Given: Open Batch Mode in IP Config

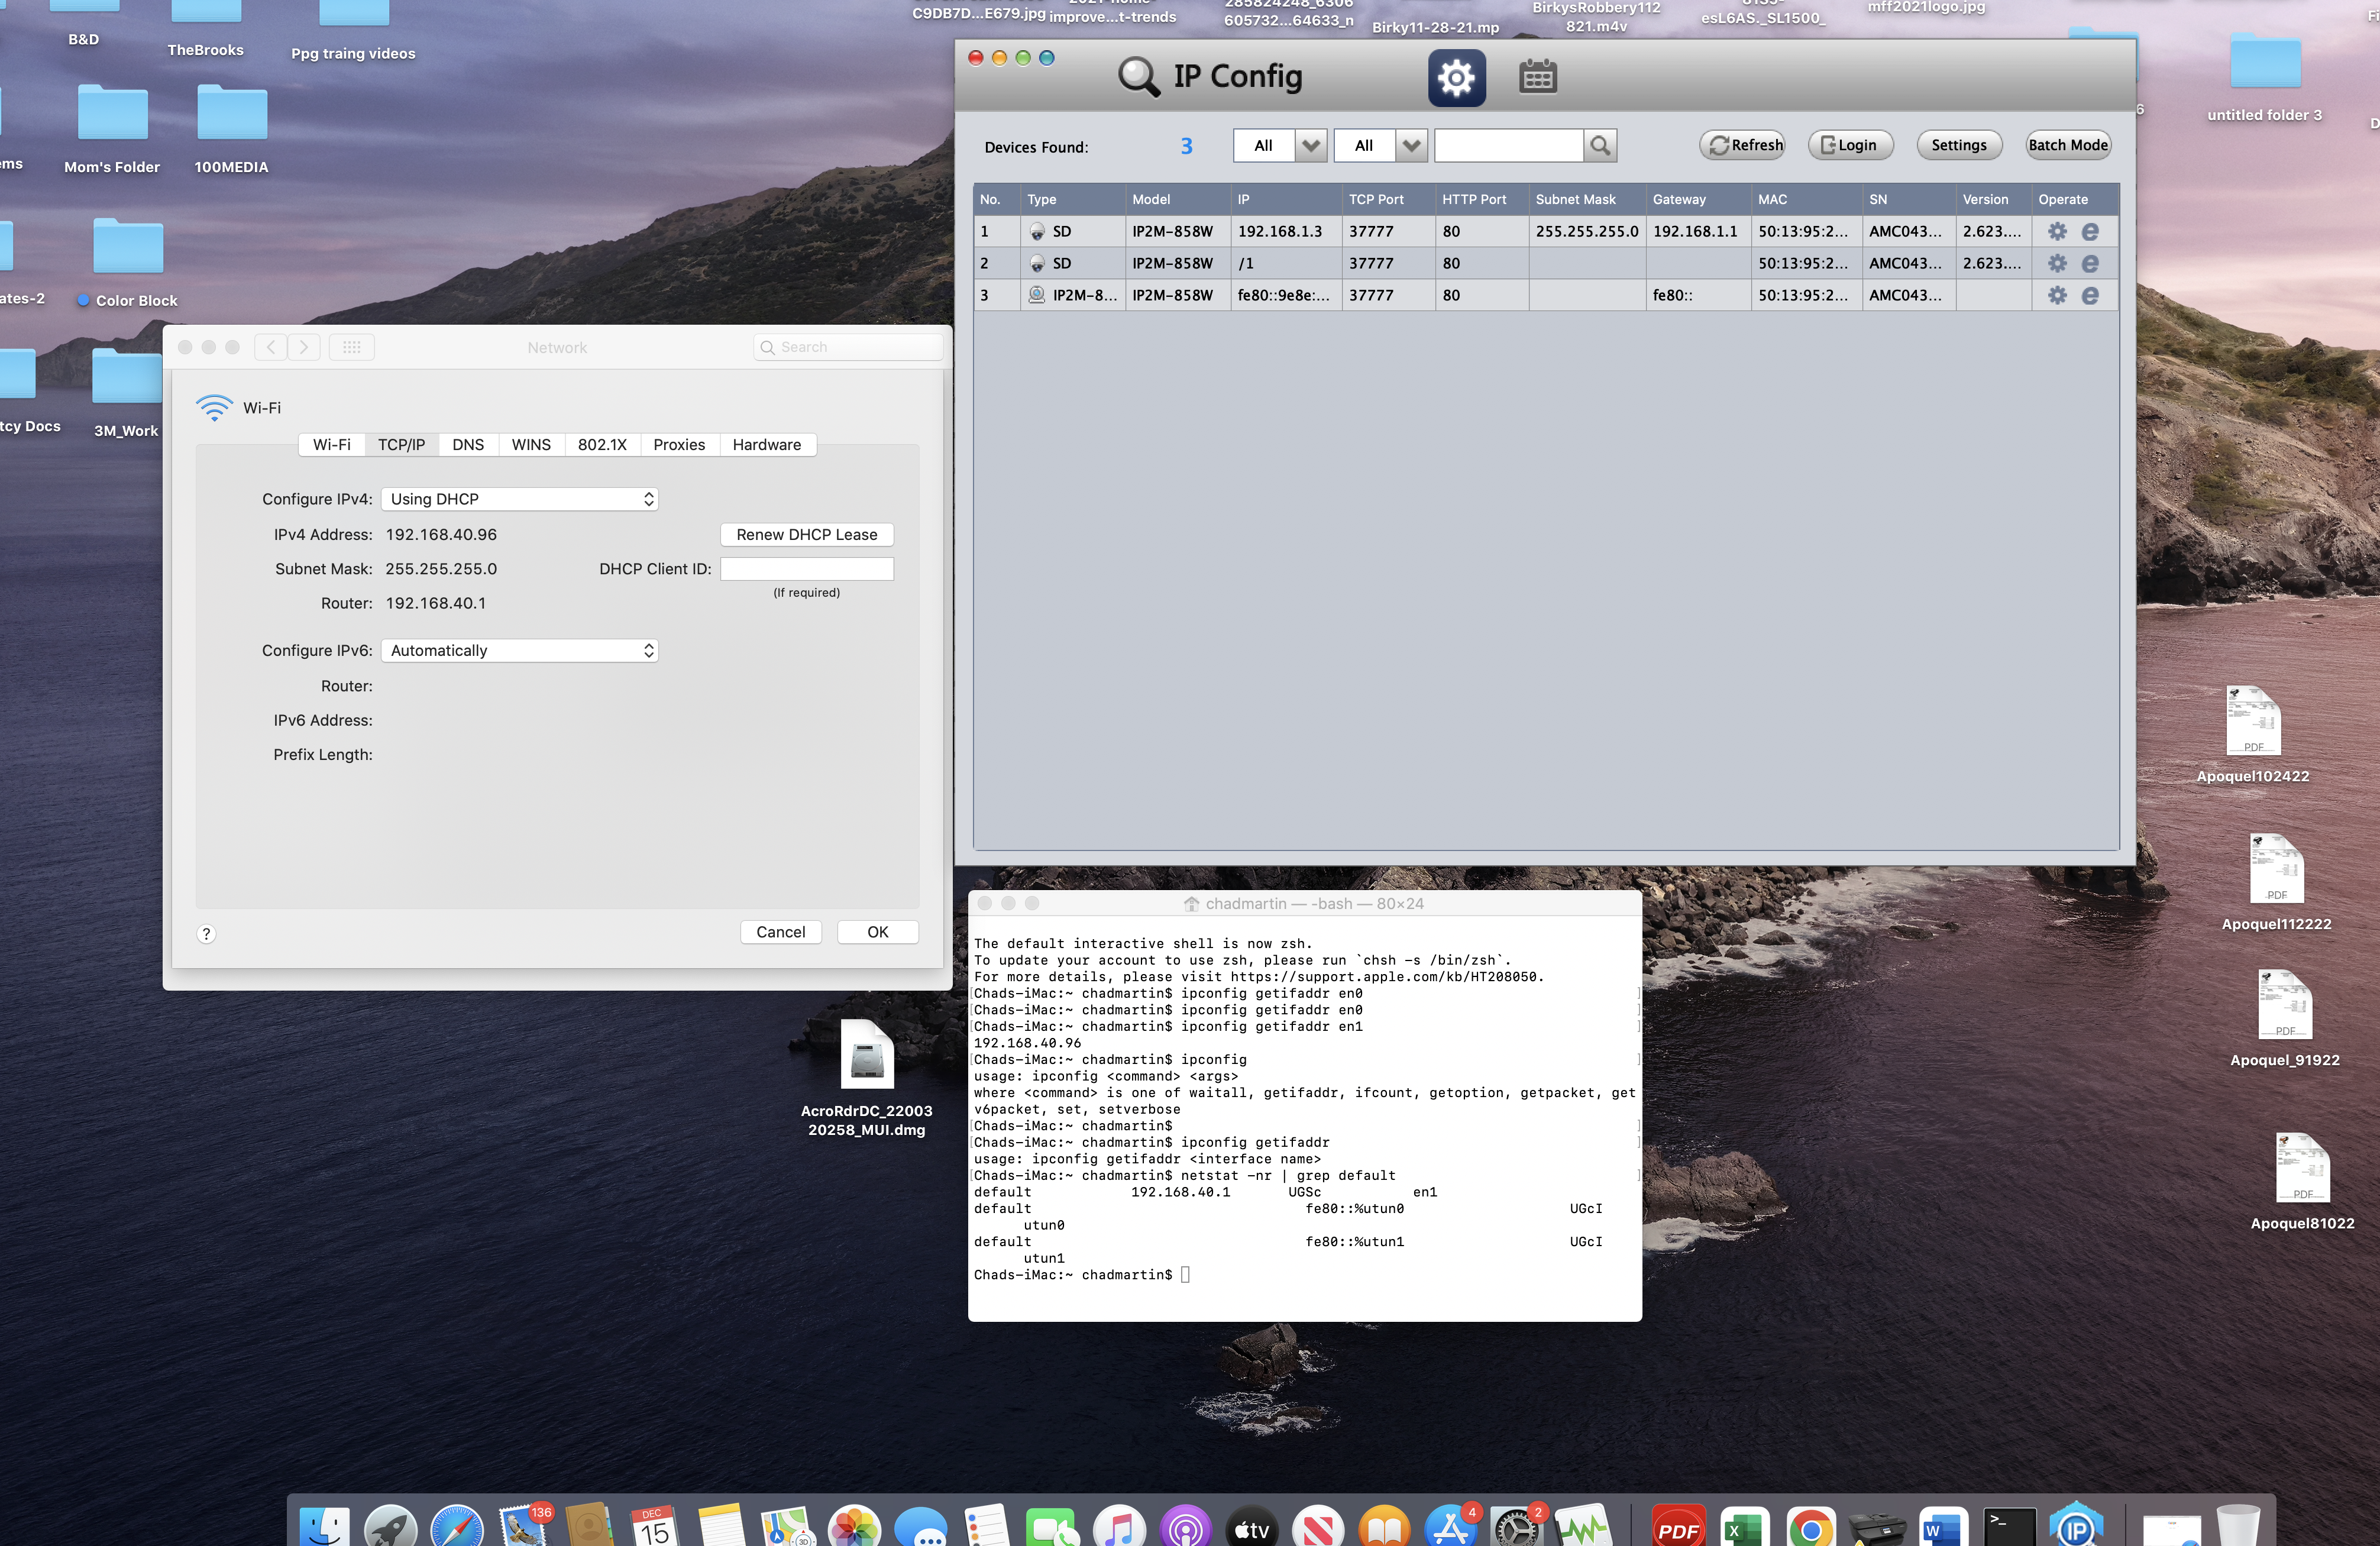Looking at the screenshot, I should click(2068, 145).
